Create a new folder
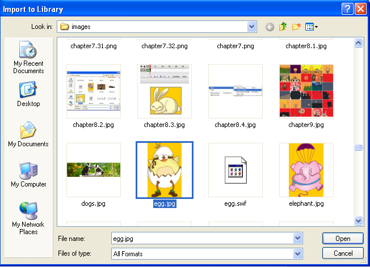The image size is (370, 267). pyautogui.click(x=296, y=27)
